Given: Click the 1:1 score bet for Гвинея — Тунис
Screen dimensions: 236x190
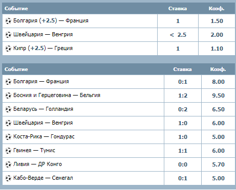Looking at the screenshot, I should tap(183, 151).
